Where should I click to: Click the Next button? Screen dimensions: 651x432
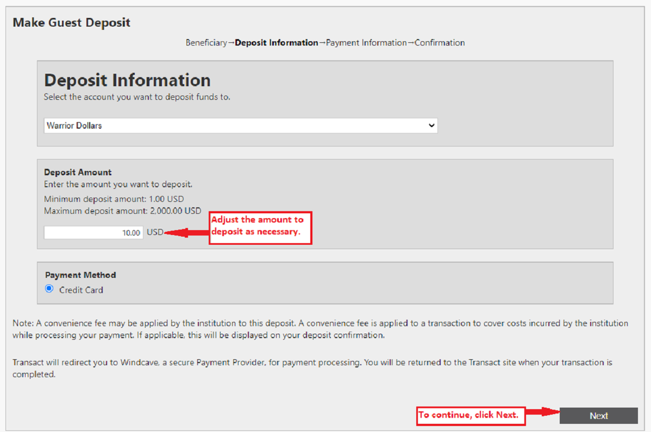[598, 416]
